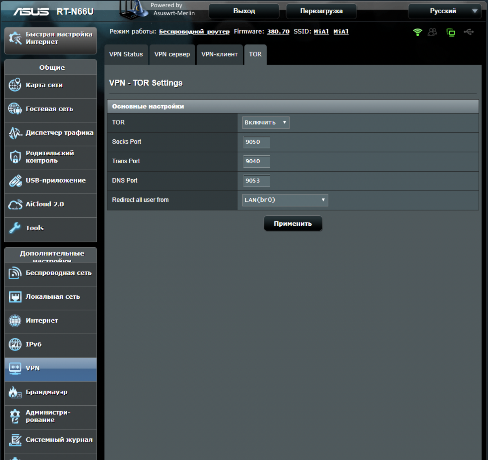The height and width of the screenshot is (460, 488).
Task: Click the first MiAl SSID link
Action: (x=321, y=32)
